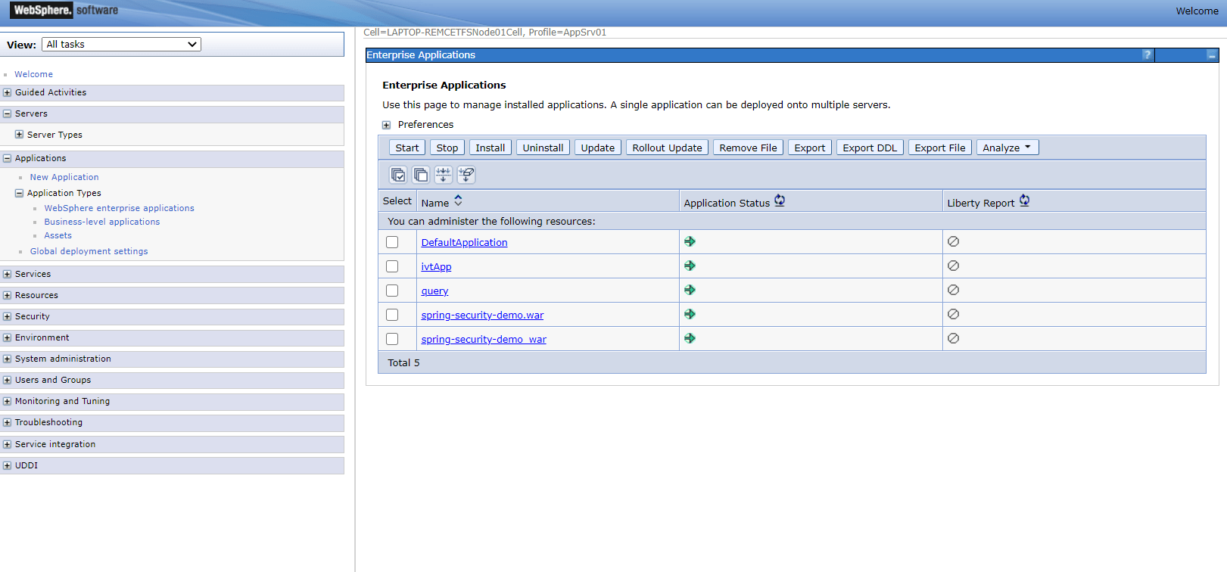Viewport: 1227px width, 572px height.
Task: Expand the Environment section
Action: 7,337
